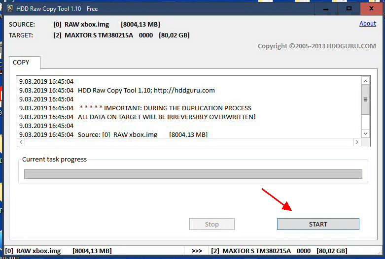Click the 'MAXTOR S TM380215A' target text at top
Image resolution: width=385 pixels, height=259 pixels.
point(99,35)
